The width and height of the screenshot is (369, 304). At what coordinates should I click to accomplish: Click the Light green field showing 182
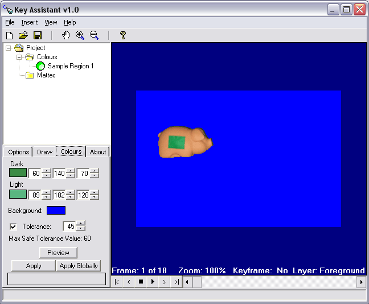point(59,195)
